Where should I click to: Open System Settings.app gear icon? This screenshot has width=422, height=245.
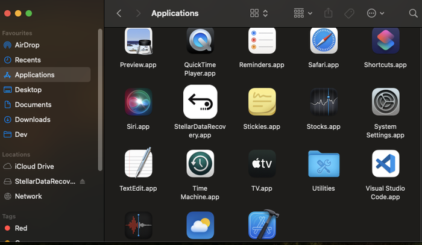point(385,102)
